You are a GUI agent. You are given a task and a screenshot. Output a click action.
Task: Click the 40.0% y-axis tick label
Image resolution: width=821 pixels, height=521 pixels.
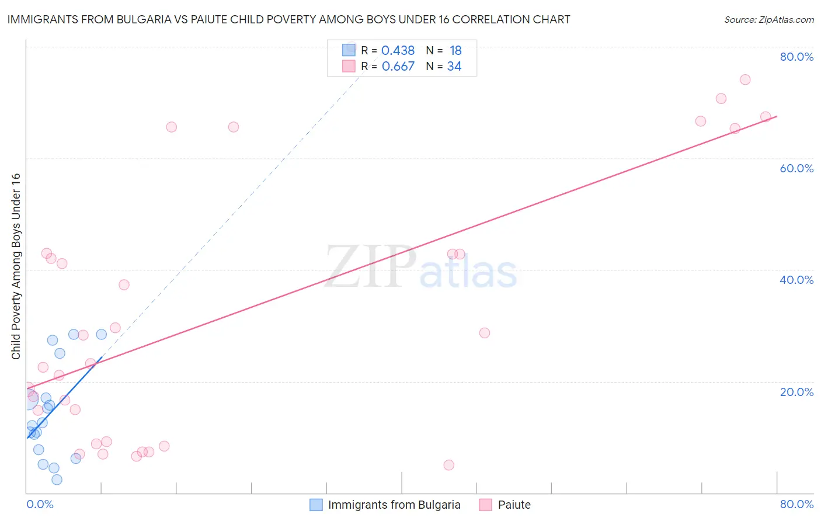(x=796, y=280)
